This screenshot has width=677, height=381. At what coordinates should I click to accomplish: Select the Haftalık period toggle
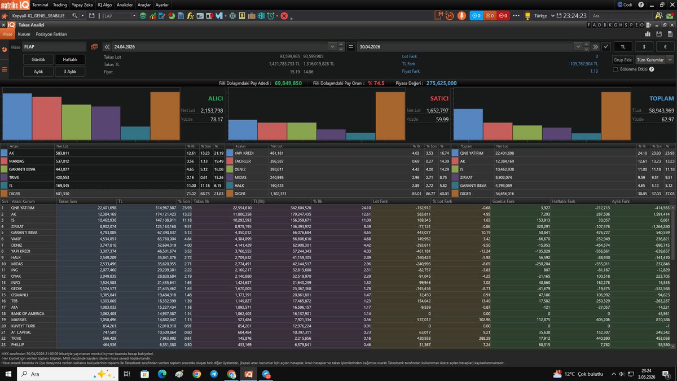pos(70,59)
